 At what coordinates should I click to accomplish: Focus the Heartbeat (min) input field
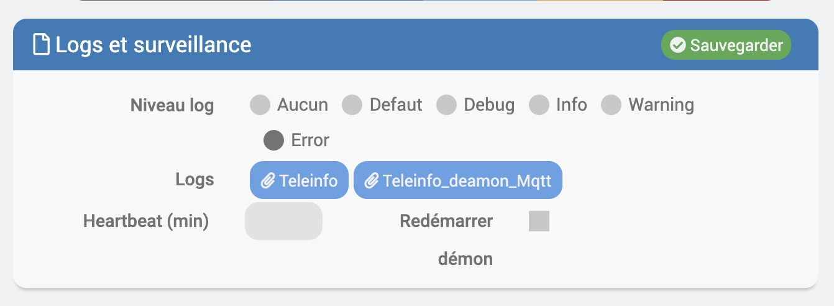click(284, 221)
